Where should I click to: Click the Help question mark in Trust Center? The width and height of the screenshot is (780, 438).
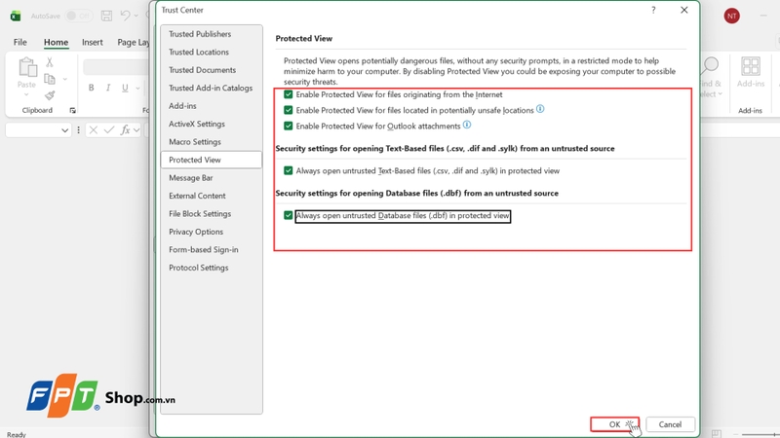point(653,10)
